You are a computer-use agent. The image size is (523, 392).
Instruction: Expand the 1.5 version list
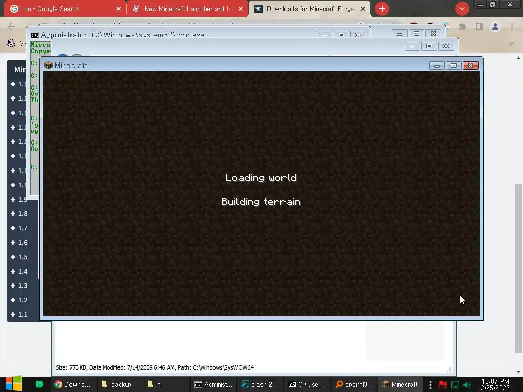(x=19, y=257)
